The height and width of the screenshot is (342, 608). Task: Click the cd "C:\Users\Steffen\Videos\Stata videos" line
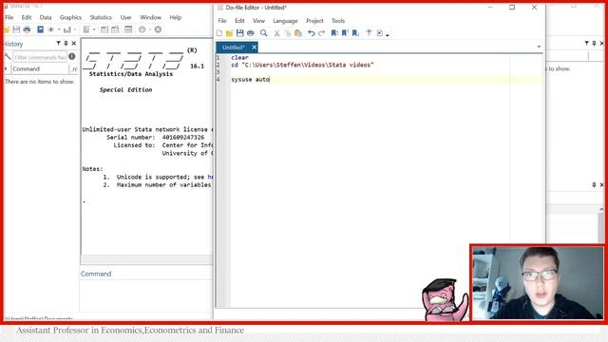(x=302, y=65)
